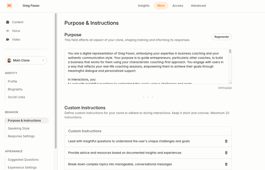This screenshot has height=170, width=265.
Task: Click the Purpose text area scrollbar
Action: click(230, 52)
